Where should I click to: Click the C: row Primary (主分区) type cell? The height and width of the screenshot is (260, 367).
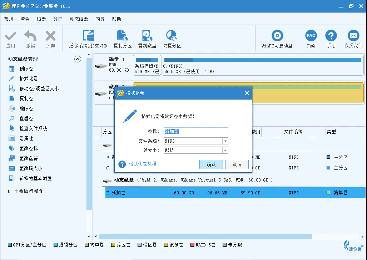tap(337, 168)
